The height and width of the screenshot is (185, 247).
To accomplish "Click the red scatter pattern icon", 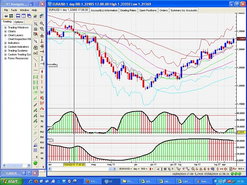I will [x=42, y=103].
